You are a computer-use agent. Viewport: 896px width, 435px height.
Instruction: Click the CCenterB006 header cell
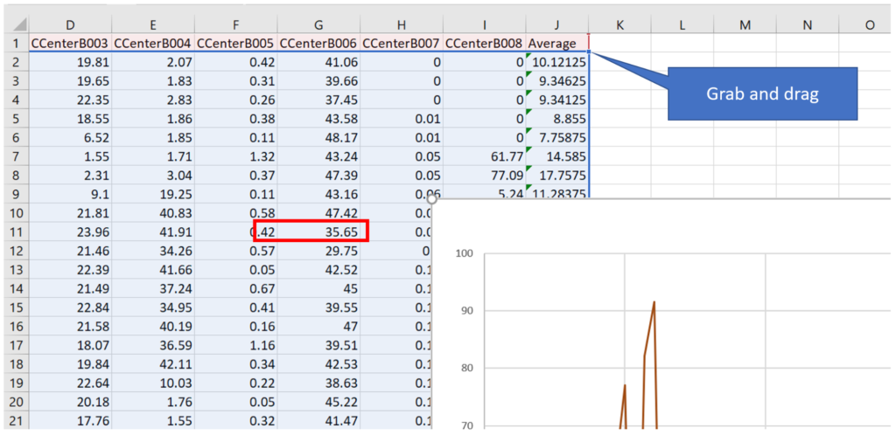318,43
